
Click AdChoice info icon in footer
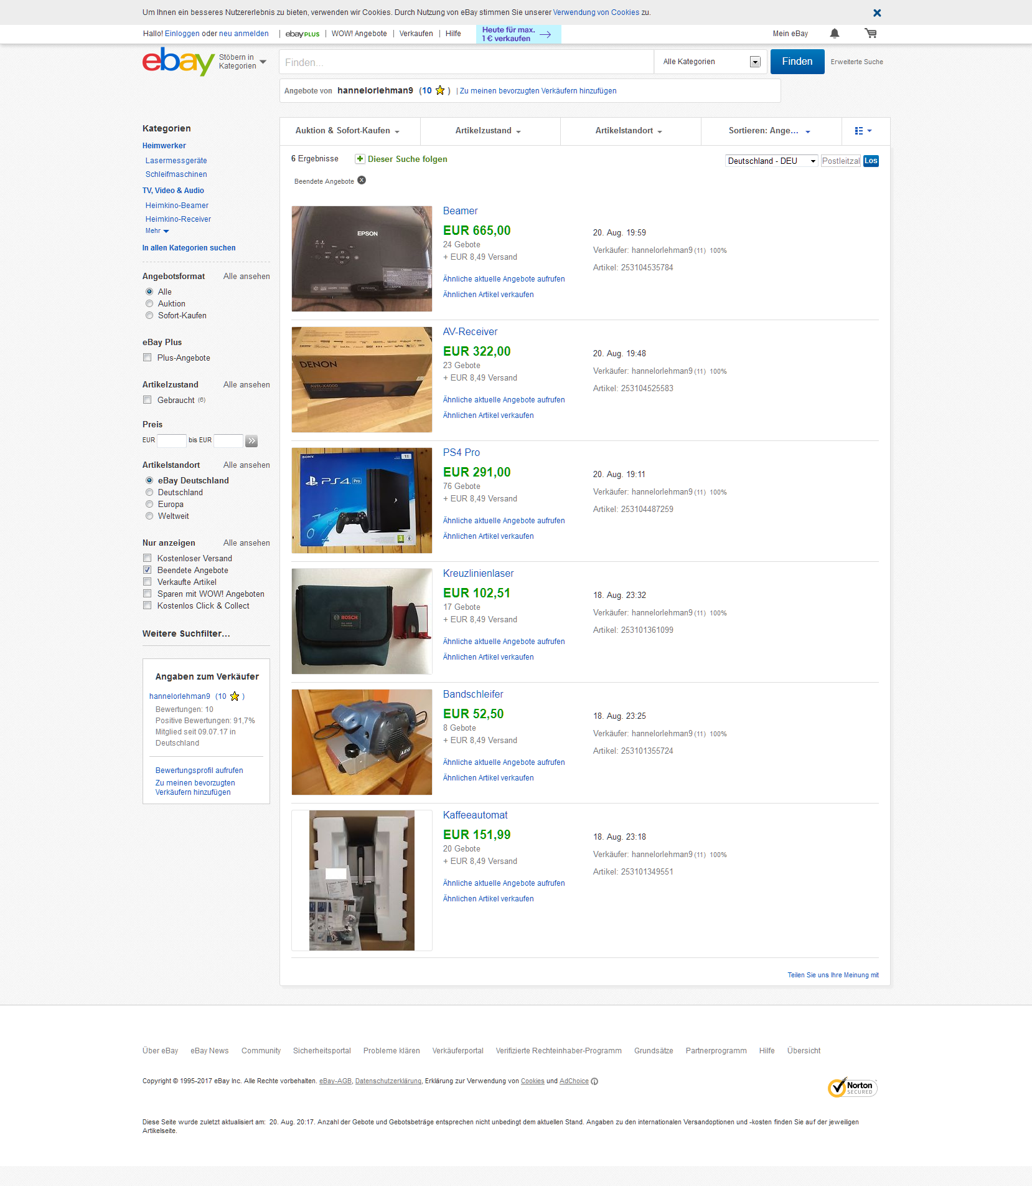pyautogui.click(x=594, y=1081)
